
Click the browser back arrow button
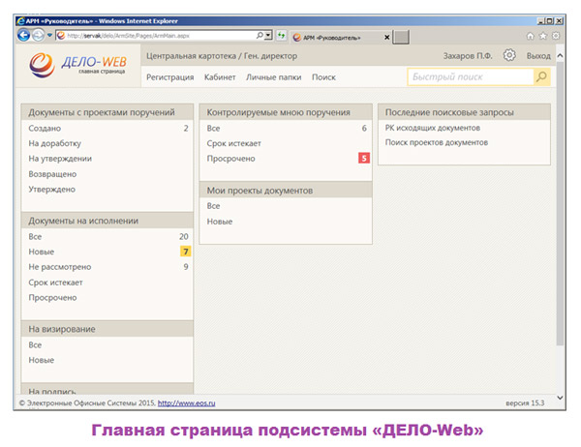tap(24, 35)
